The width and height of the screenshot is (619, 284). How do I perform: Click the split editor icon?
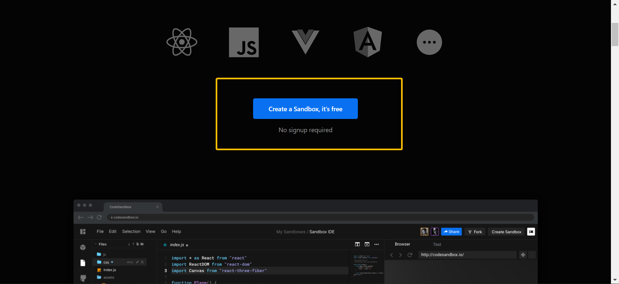(357, 244)
